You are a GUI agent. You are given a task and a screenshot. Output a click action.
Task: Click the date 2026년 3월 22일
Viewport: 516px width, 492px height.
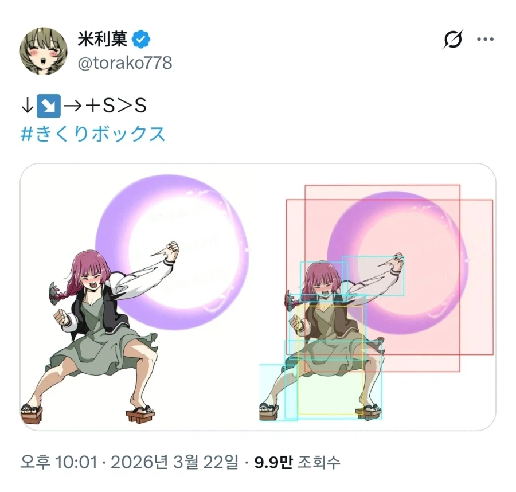tap(174, 462)
